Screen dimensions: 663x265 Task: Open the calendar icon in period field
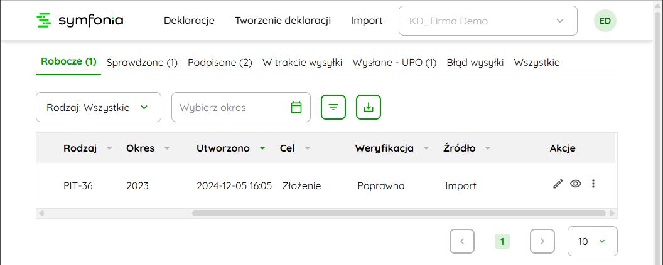coord(296,107)
